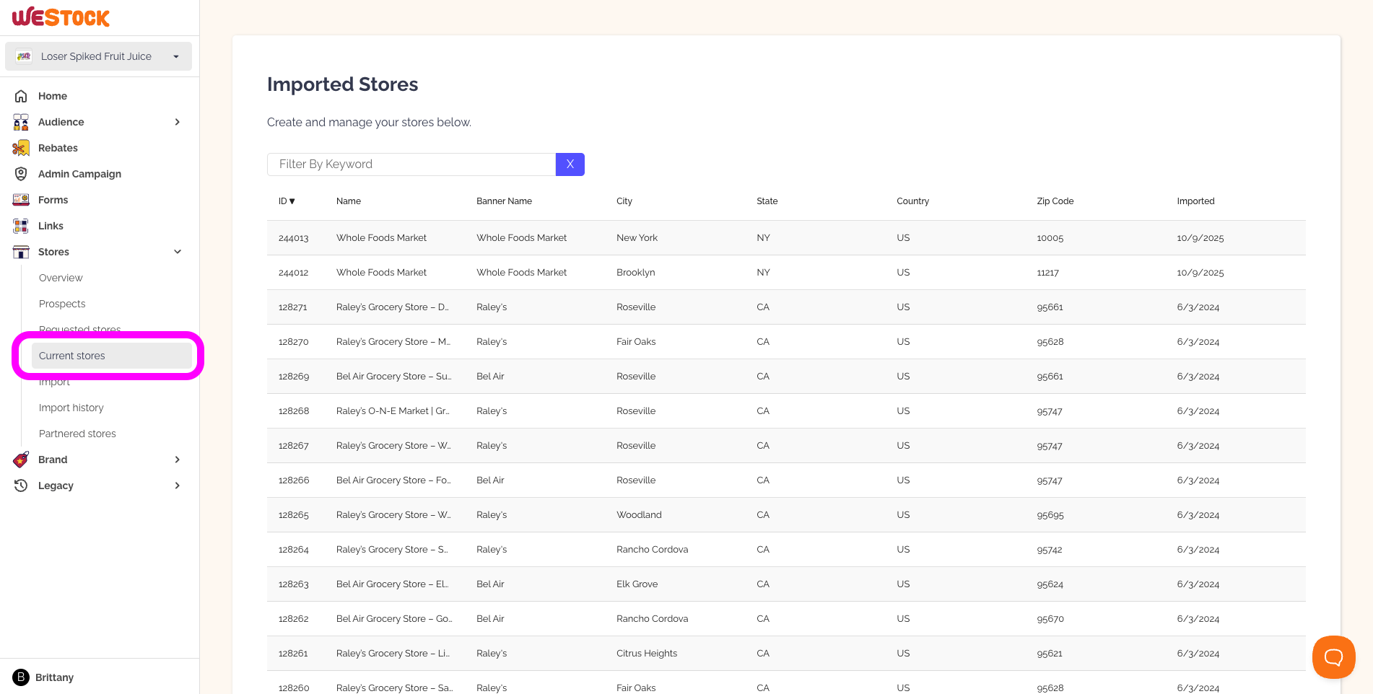The image size is (1373, 694).
Task: Click the WeStock logo
Action: tap(61, 17)
